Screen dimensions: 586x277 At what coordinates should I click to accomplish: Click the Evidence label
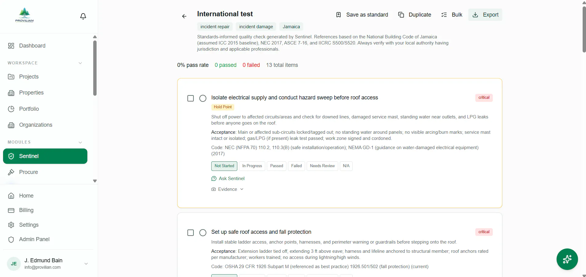228,189
